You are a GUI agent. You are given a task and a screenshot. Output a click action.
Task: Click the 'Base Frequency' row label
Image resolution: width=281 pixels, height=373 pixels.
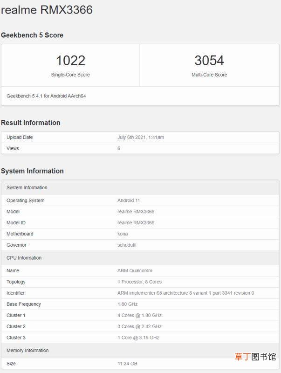(24, 304)
